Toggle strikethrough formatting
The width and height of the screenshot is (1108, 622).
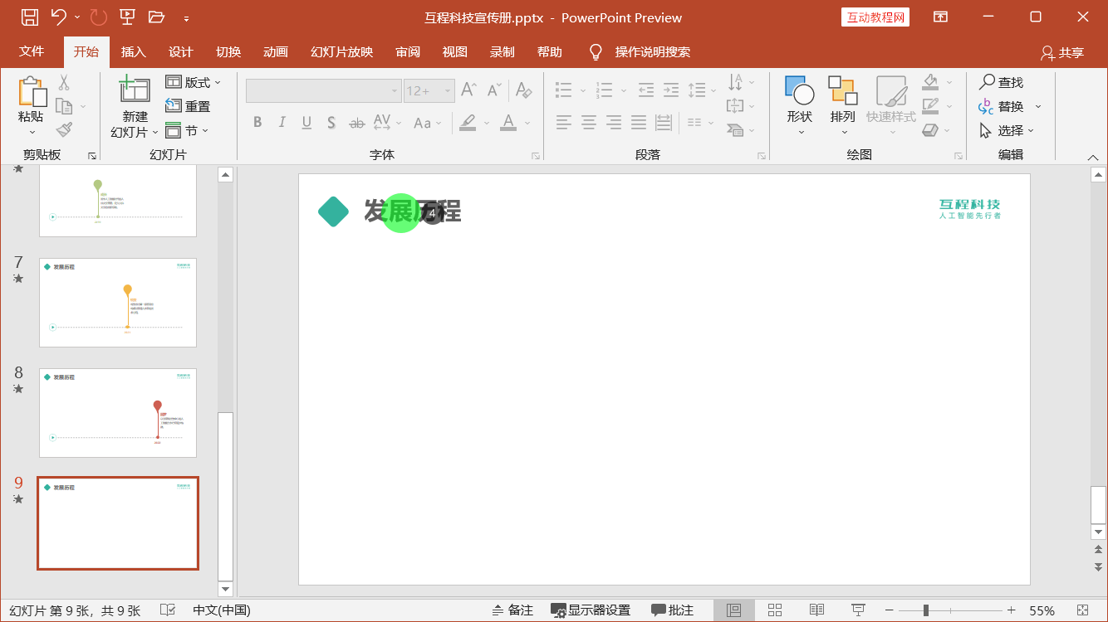[356, 123]
